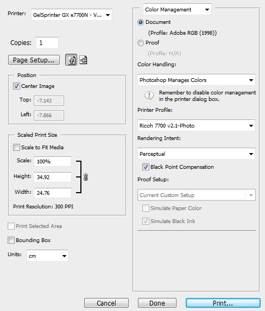Check Simulate Paper Color option
Screen dimensions: 265x311
146,208
